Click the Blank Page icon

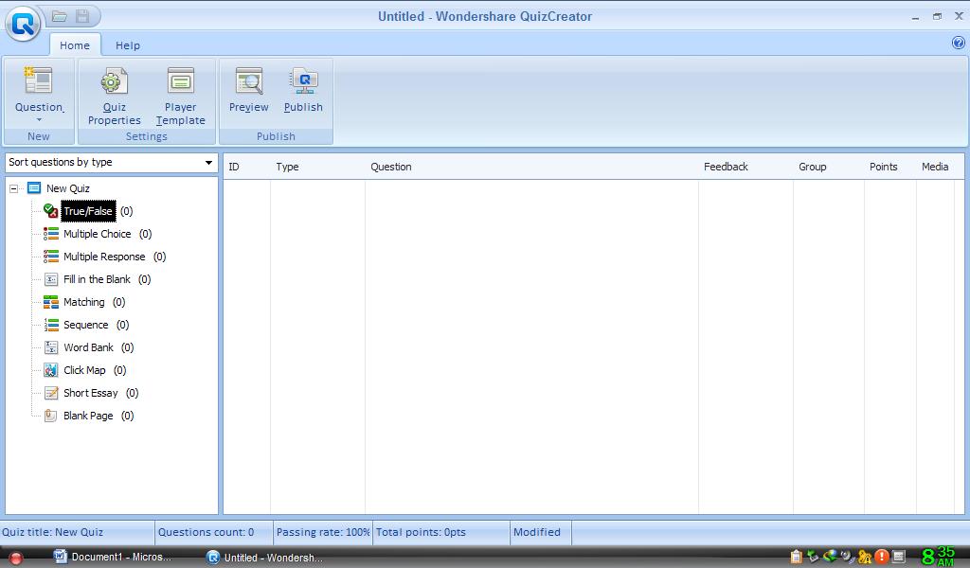pyautogui.click(x=51, y=416)
